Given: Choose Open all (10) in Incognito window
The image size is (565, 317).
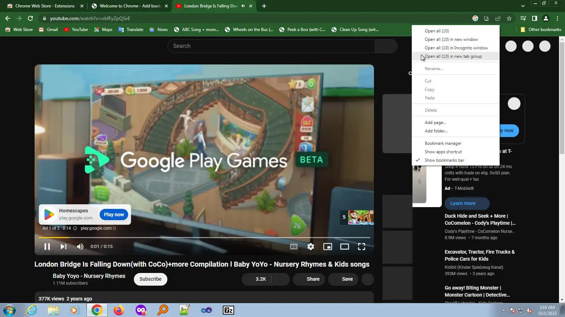Looking at the screenshot, I should pyautogui.click(x=456, y=48).
